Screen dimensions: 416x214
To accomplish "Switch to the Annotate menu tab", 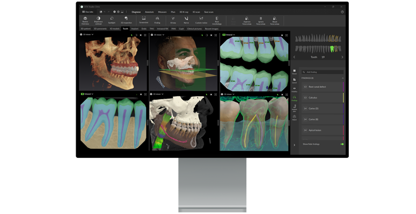I will [149, 11].
